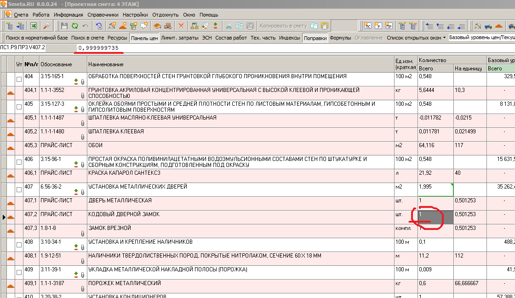
Task: Click Поиск в нормативной базе button
Action: 37,38
